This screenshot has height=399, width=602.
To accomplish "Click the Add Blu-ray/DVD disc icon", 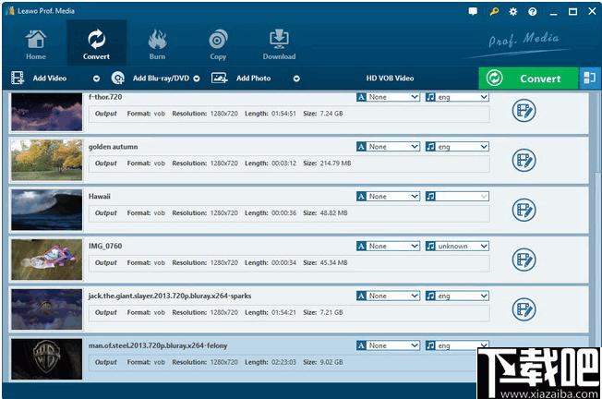I will pos(117,79).
